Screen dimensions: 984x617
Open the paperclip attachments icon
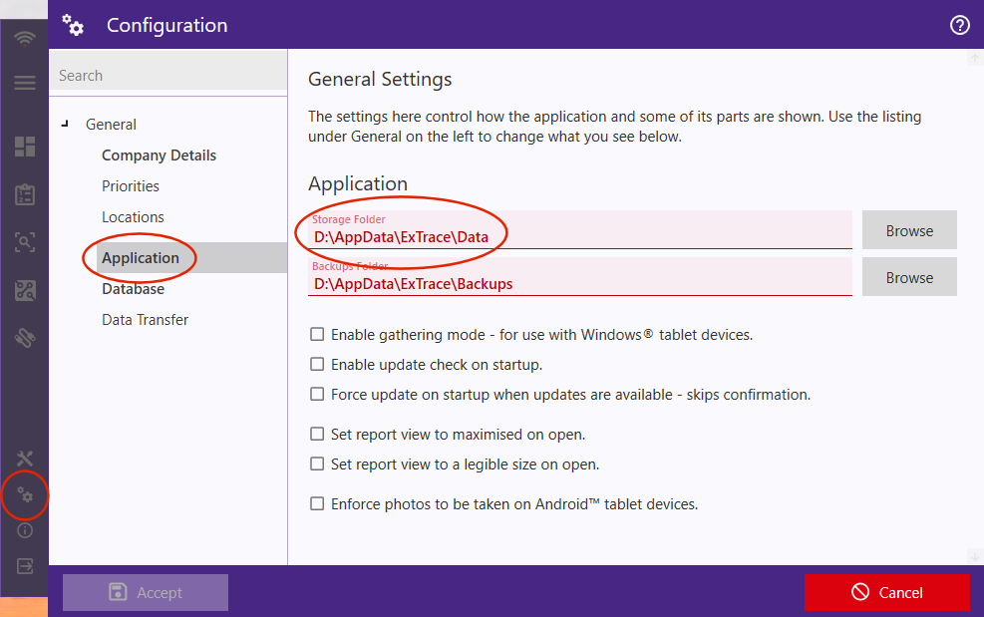[x=25, y=339]
